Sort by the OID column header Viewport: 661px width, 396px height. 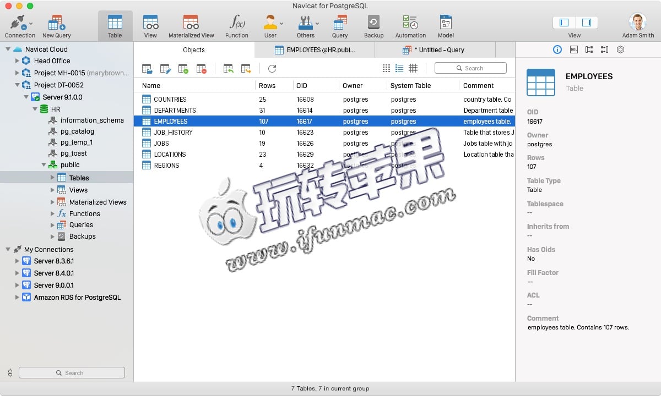click(x=316, y=85)
